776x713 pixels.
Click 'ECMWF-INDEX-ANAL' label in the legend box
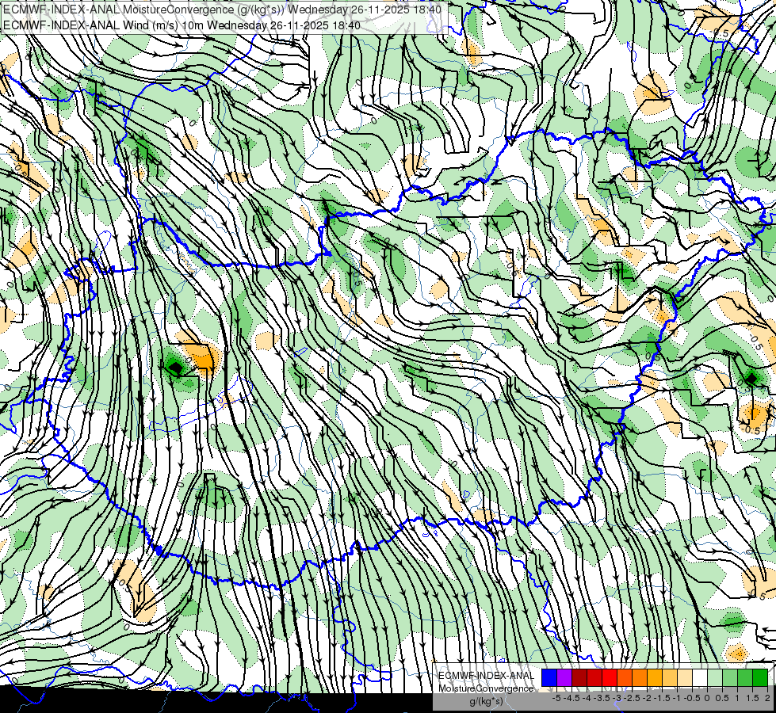[x=487, y=676]
